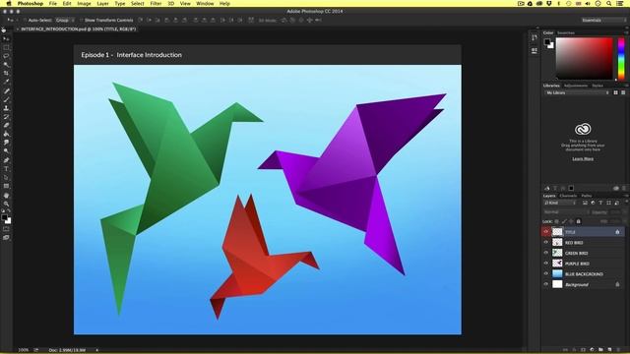Open the status bar info arrow
The image size is (630, 354).
pyautogui.click(x=96, y=350)
